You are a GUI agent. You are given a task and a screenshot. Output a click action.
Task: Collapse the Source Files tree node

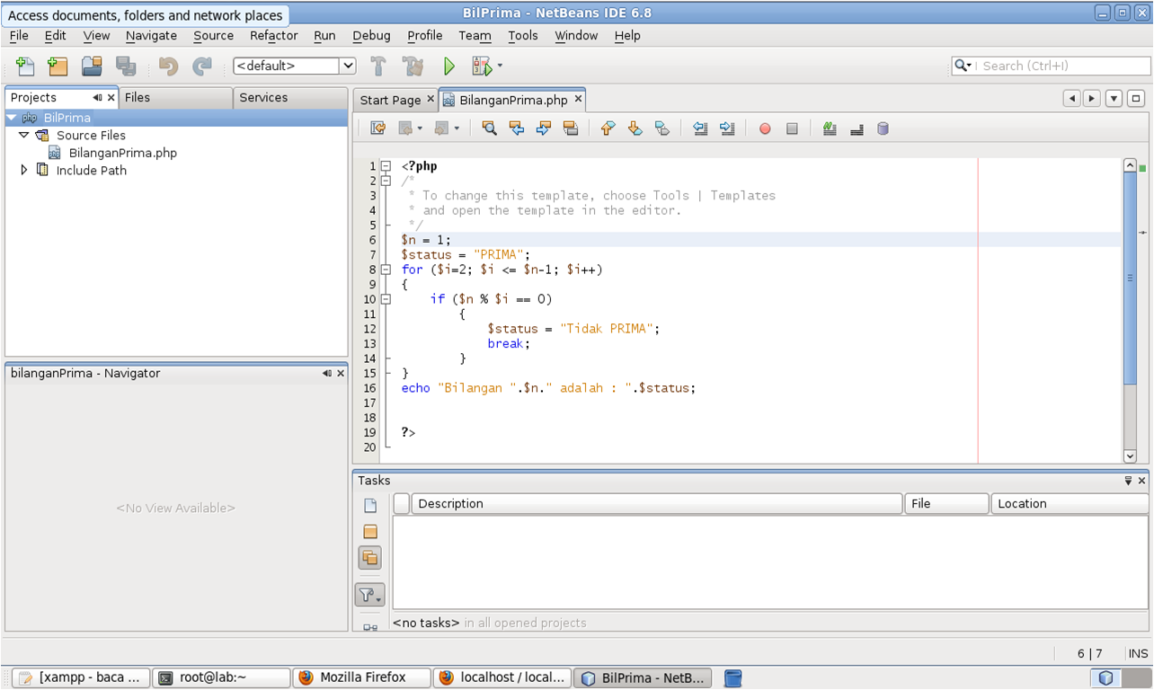[24, 135]
